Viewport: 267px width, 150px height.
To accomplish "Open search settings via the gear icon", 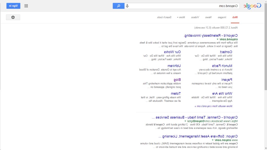I will (13, 17).
